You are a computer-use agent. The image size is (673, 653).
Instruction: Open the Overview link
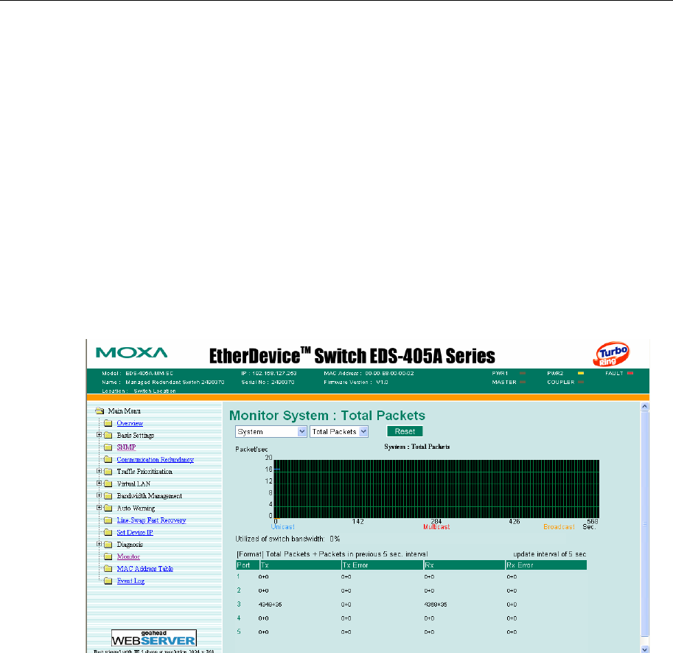[130, 424]
